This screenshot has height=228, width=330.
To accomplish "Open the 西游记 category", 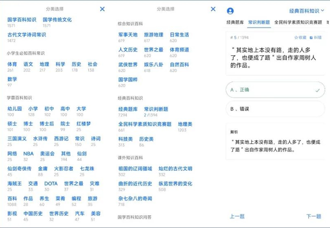I will 61,139.
